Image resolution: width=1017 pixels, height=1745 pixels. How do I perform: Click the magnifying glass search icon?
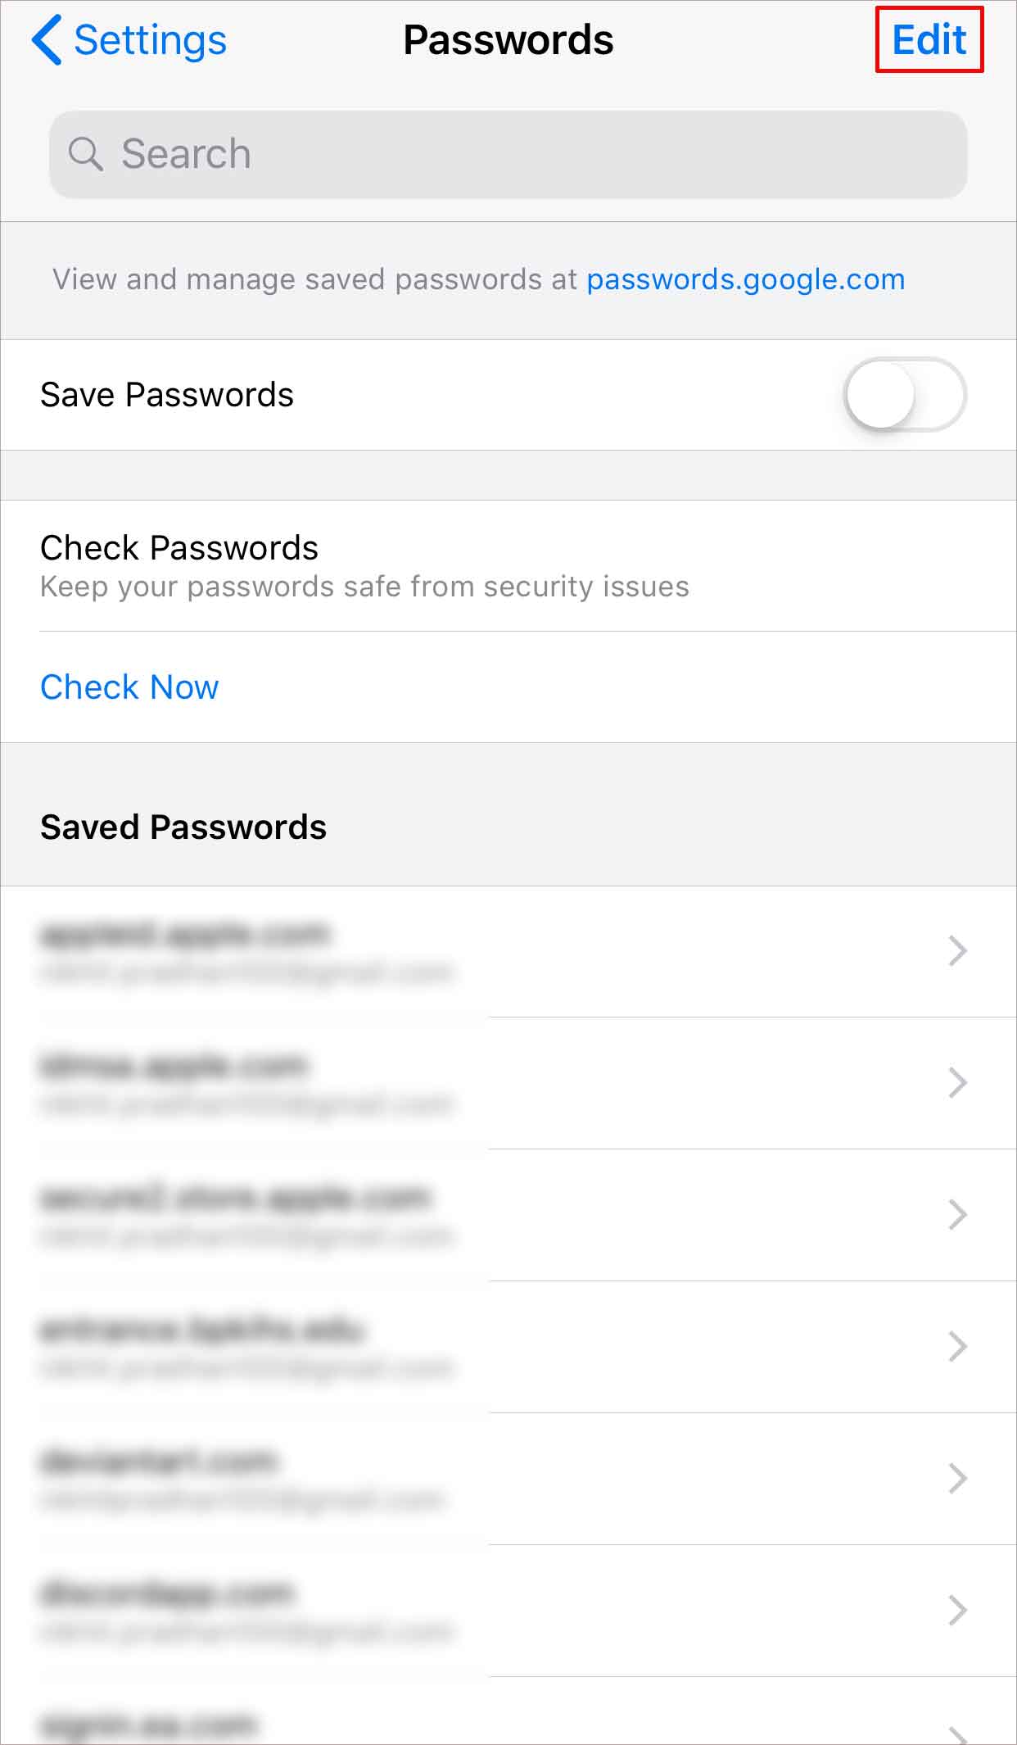click(x=85, y=154)
